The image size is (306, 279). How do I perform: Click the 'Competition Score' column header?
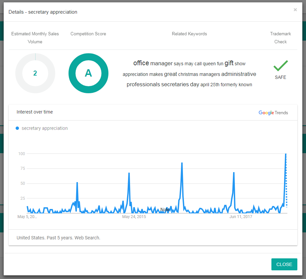pos(88,34)
